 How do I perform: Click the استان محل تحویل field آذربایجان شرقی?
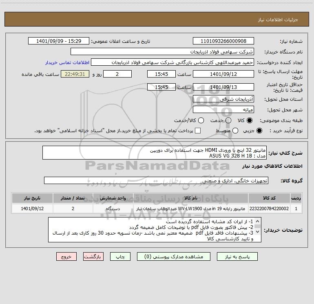pyautogui.click(x=223, y=99)
